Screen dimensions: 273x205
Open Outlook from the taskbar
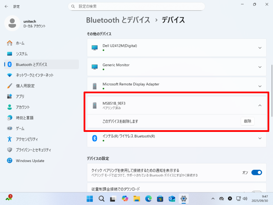point(172,199)
